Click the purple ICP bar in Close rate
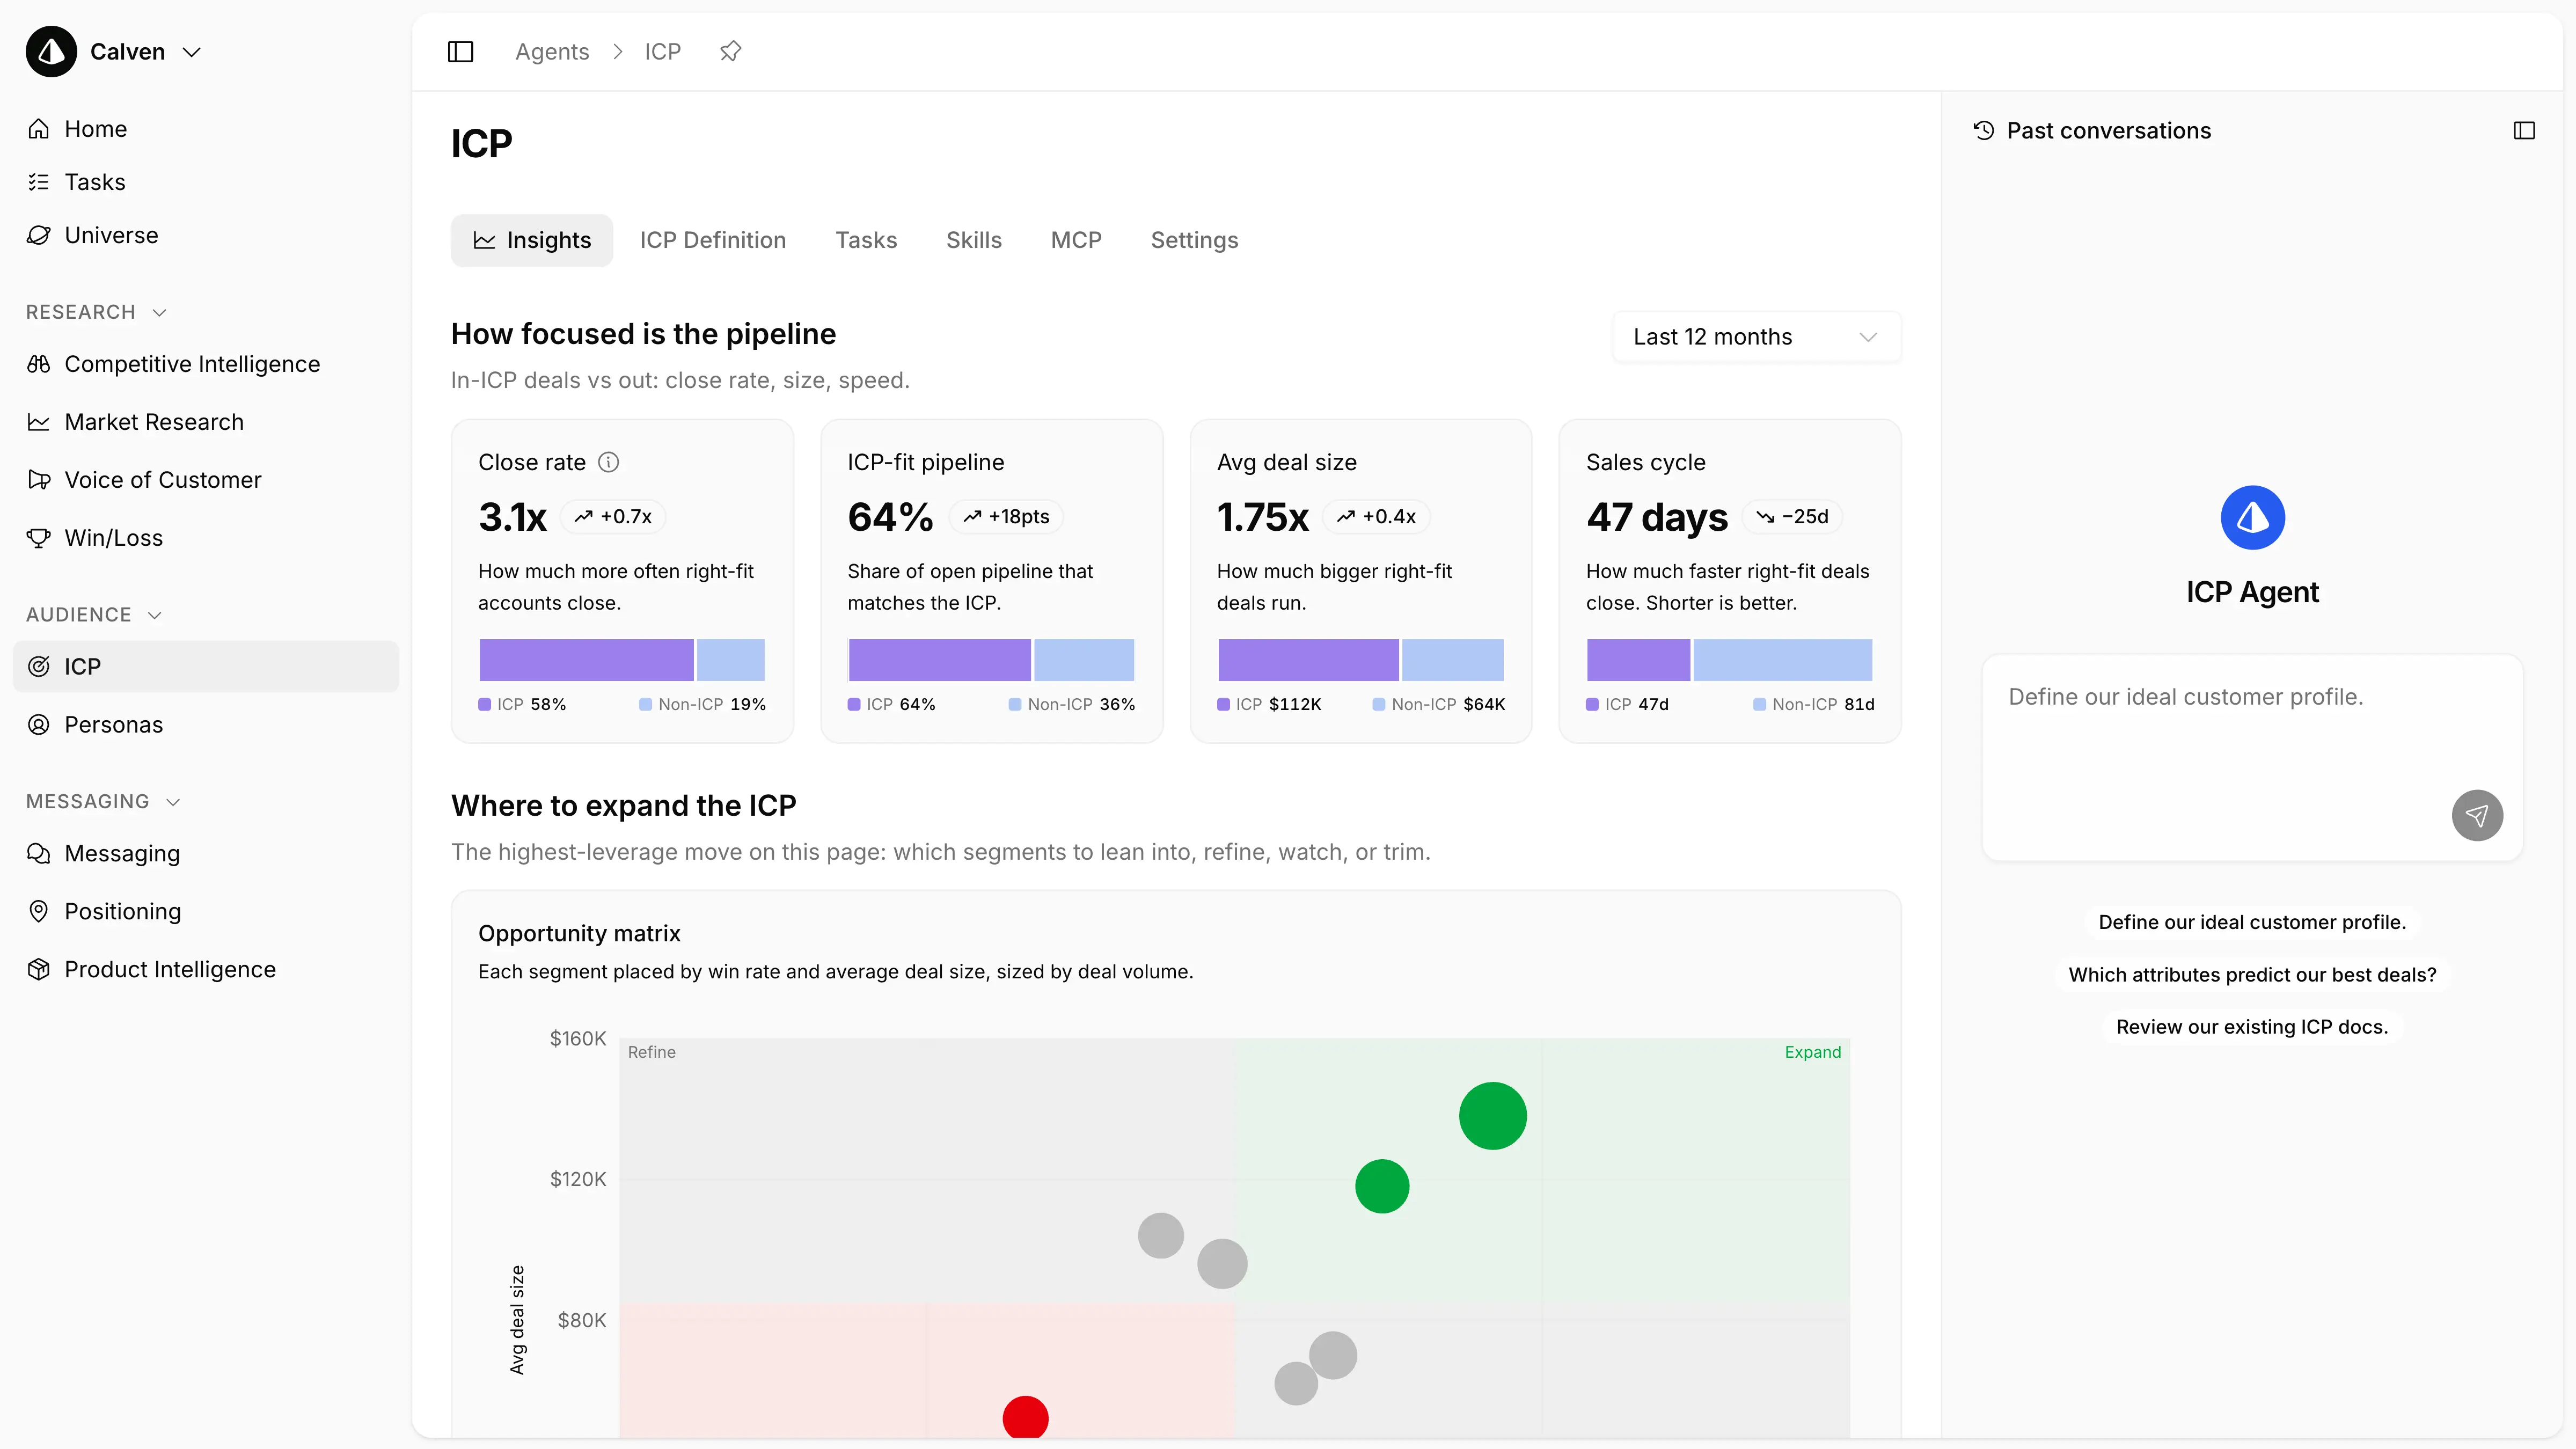 click(586, 660)
